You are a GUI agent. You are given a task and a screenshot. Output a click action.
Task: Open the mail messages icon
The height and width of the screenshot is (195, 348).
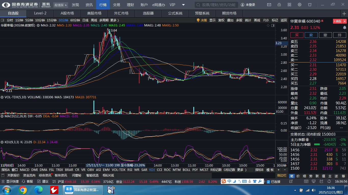pos(269,5)
